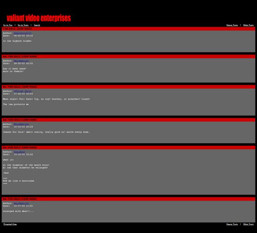Select the 'What style? Full face?' line

46,99
